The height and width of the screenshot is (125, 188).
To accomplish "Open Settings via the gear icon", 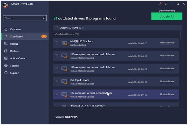I will [6, 66].
